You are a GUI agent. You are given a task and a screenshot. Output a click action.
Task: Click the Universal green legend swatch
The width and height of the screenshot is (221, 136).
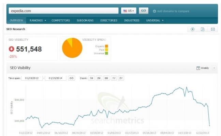click(106, 53)
